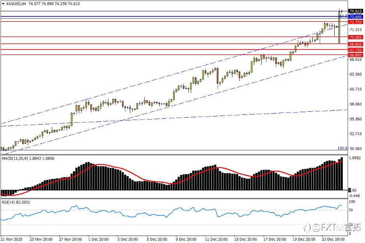Click the MACD scale value 1.9952
Image resolution: width=365 pixels, height=243 pixels.
[355, 158]
